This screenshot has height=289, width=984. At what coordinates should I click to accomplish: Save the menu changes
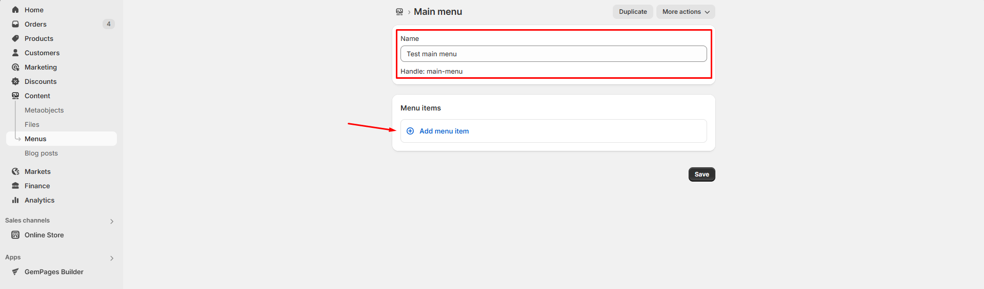701,174
